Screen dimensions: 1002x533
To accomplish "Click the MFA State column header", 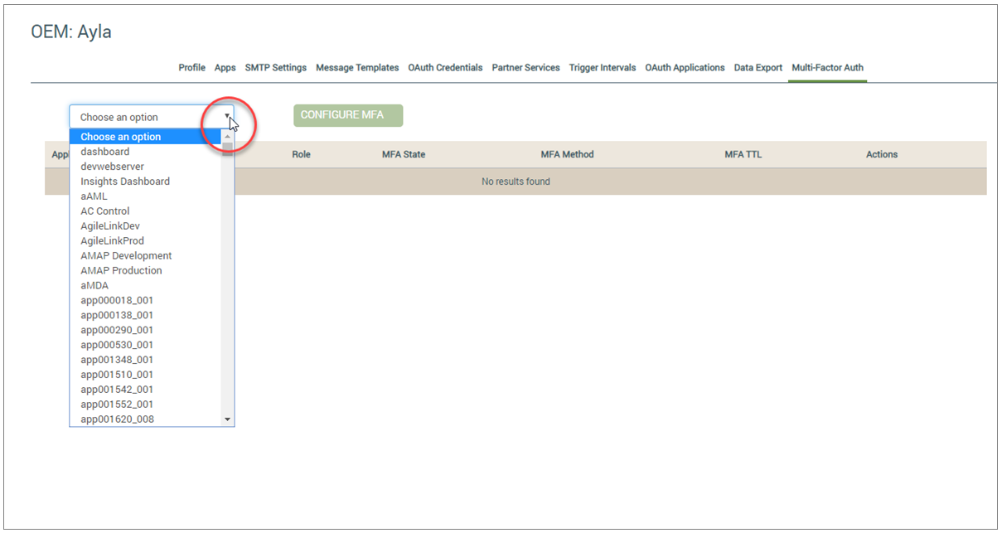I will tap(404, 154).
